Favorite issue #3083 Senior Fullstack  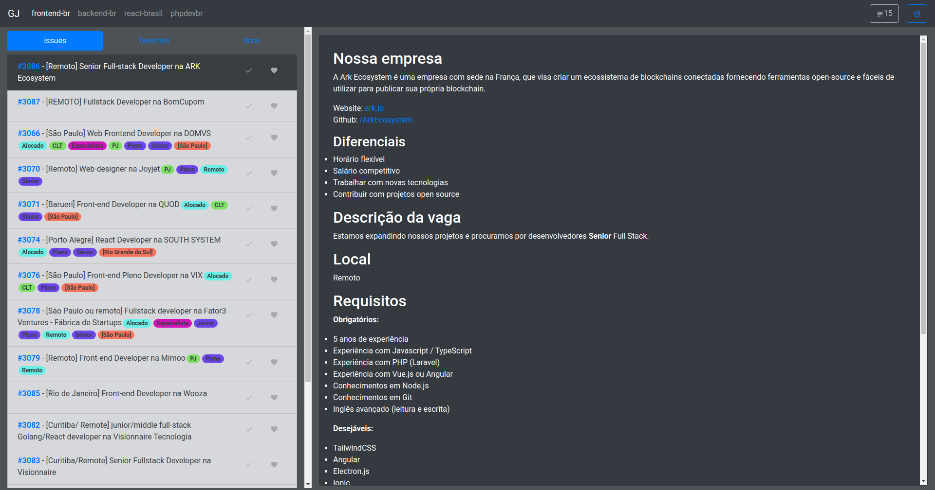[274, 465]
